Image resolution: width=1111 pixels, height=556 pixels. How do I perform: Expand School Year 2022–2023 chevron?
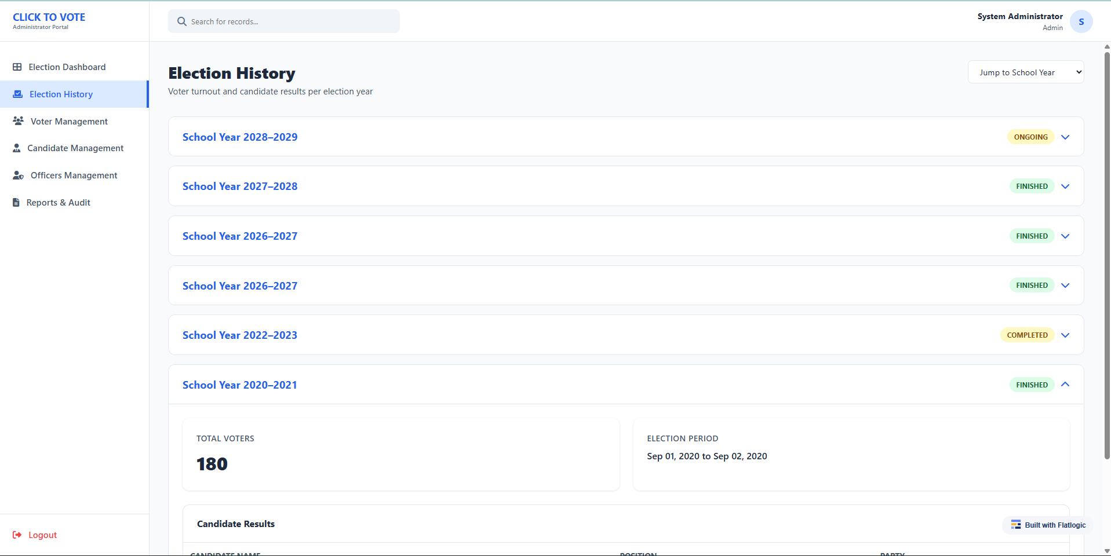1065,335
